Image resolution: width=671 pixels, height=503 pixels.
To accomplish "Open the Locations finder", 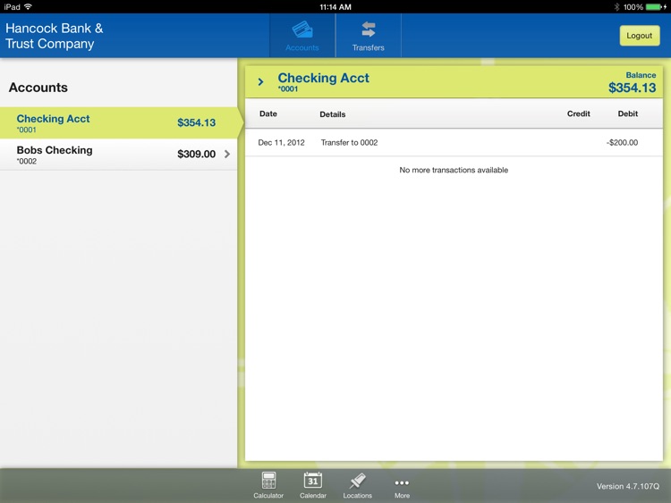I will pyautogui.click(x=357, y=485).
